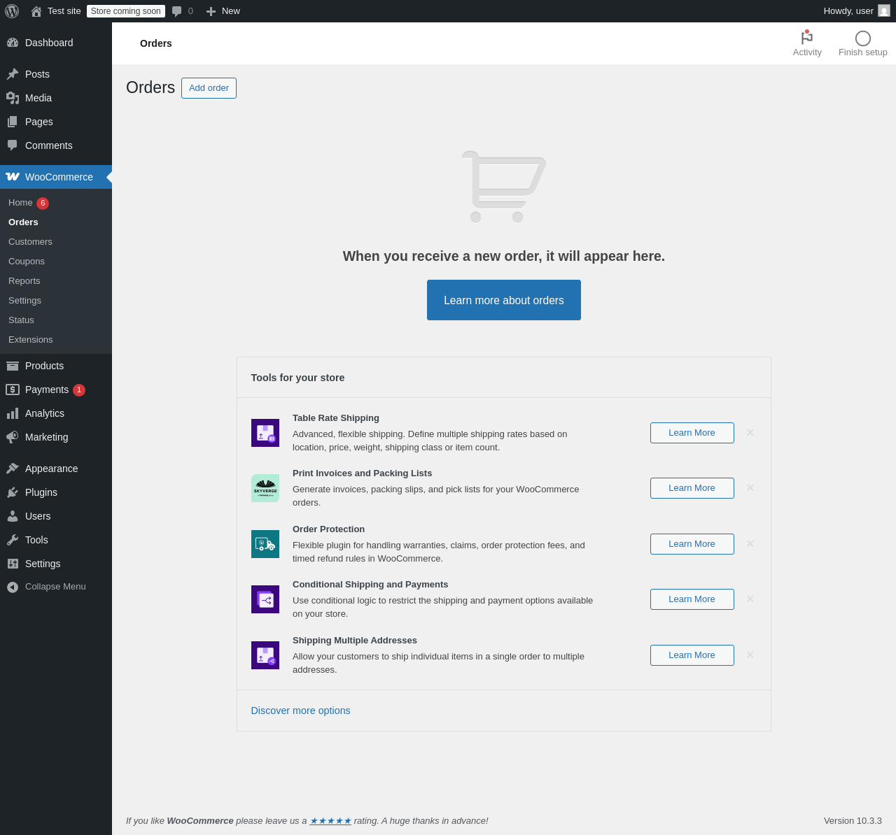Click the Settings sliders icon in sidebar
896x835 pixels.
13,564
